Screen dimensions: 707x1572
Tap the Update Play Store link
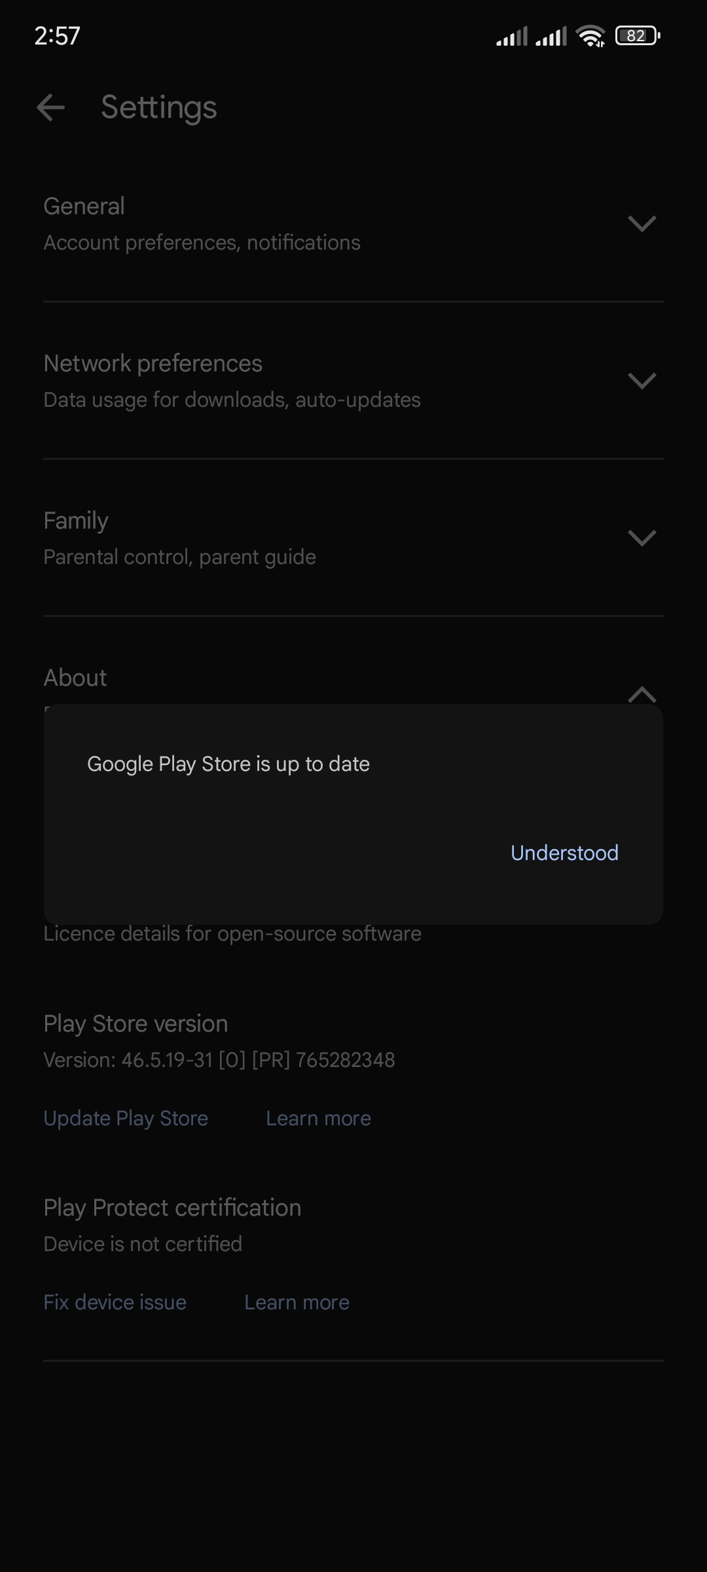(126, 1118)
